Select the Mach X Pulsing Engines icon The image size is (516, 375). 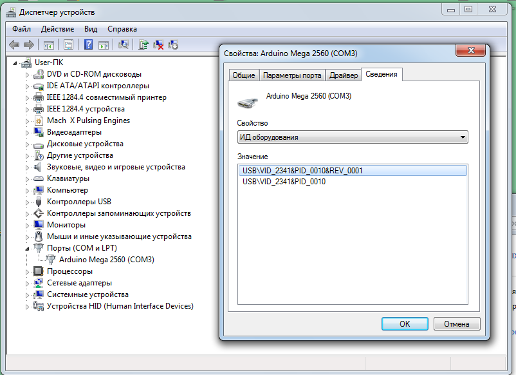[x=39, y=120]
